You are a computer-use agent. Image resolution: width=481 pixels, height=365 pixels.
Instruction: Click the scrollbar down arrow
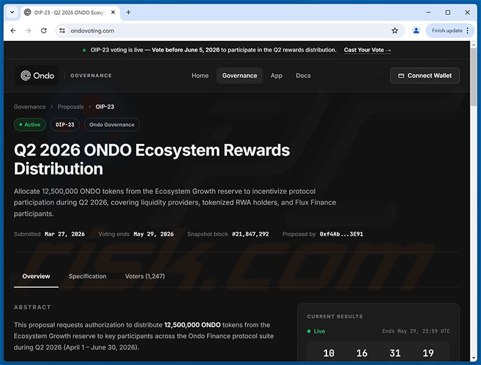click(474, 358)
